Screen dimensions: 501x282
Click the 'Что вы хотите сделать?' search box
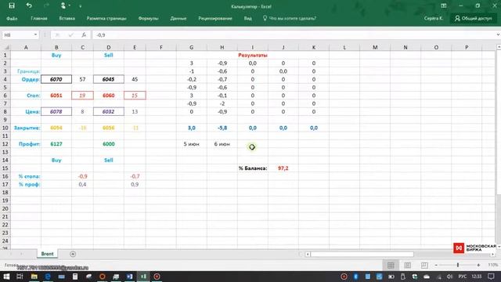(290, 18)
